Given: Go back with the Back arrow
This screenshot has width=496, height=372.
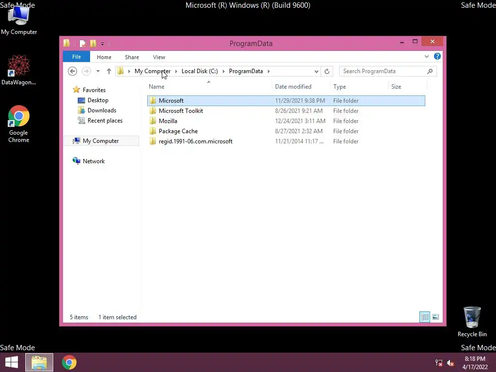Looking at the screenshot, I should tap(73, 71).
